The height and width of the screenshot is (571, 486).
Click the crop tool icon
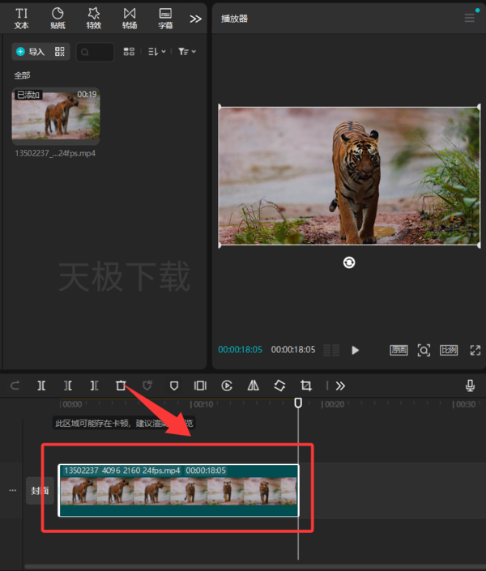pyautogui.click(x=306, y=386)
